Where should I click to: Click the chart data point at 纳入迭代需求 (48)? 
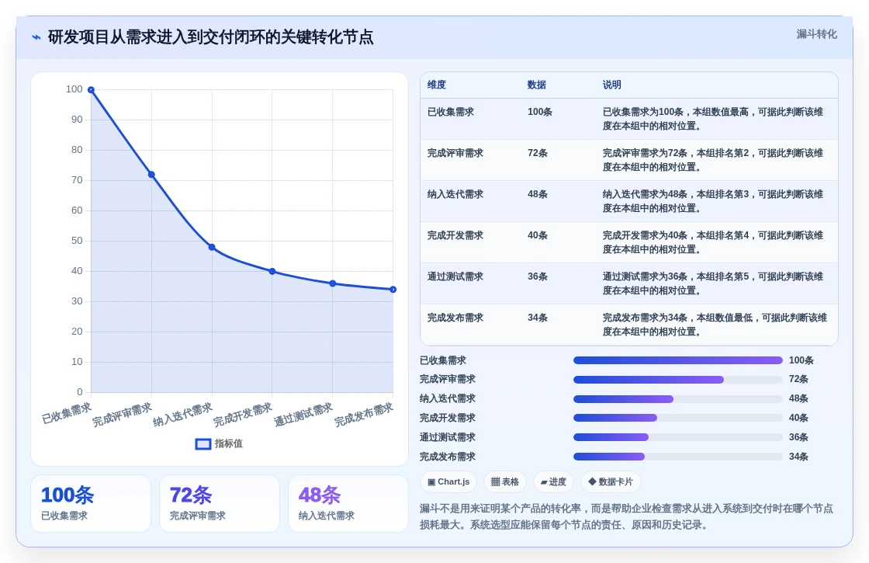tap(212, 248)
